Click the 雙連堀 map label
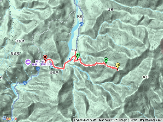The height and width of the screenshot is (122, 163). [15, 54]
